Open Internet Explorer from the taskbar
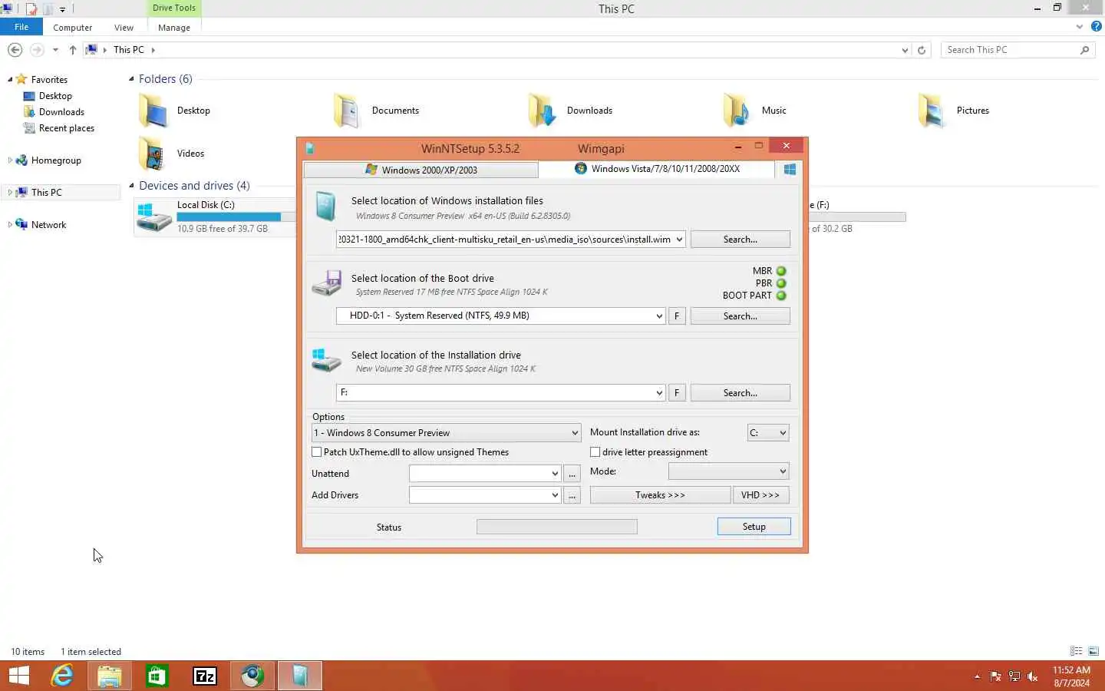 (x=62, y=676)
